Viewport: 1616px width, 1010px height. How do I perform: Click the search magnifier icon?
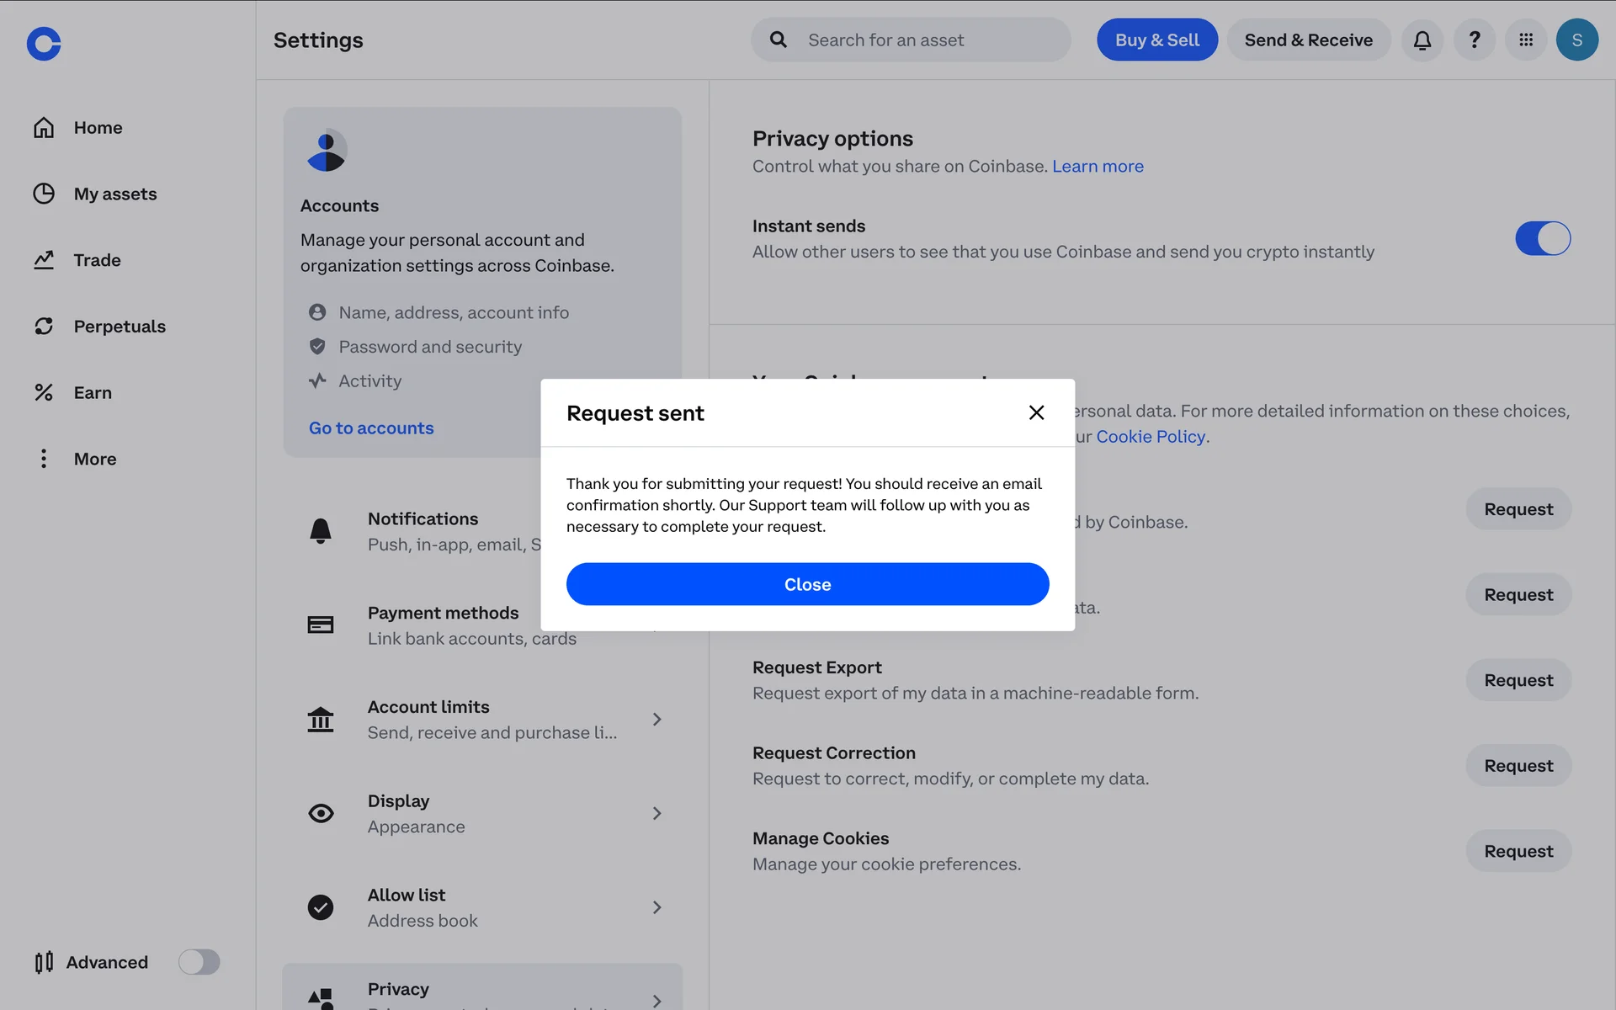(x=779, y=40)
